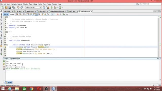Collapse the import fold at line 6
162x91 pixels.
[x=7, y=28]
